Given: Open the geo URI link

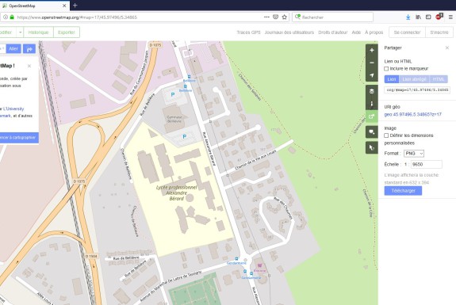Looking at the screenshot, I should coord(412,114).
